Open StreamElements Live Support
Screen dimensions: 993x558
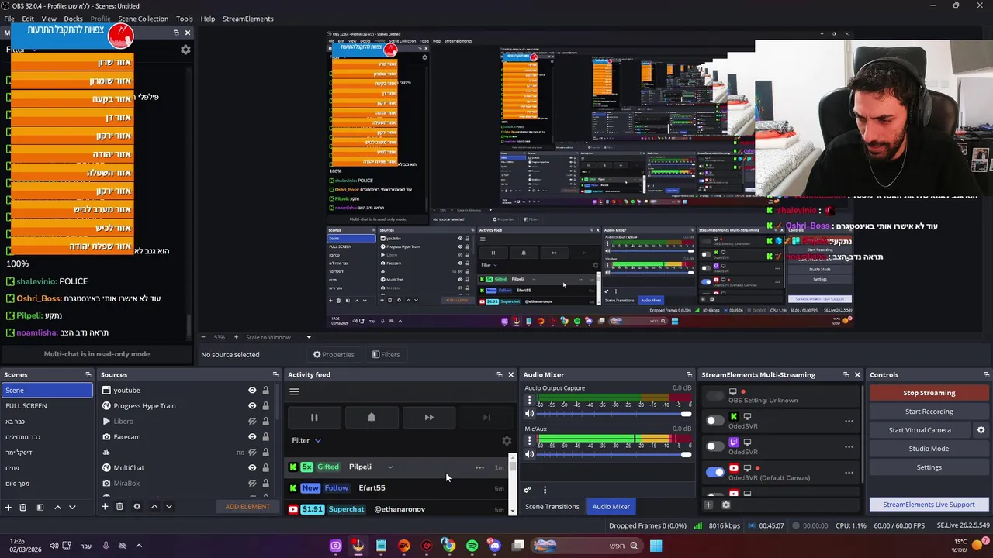tap(929, 505)
